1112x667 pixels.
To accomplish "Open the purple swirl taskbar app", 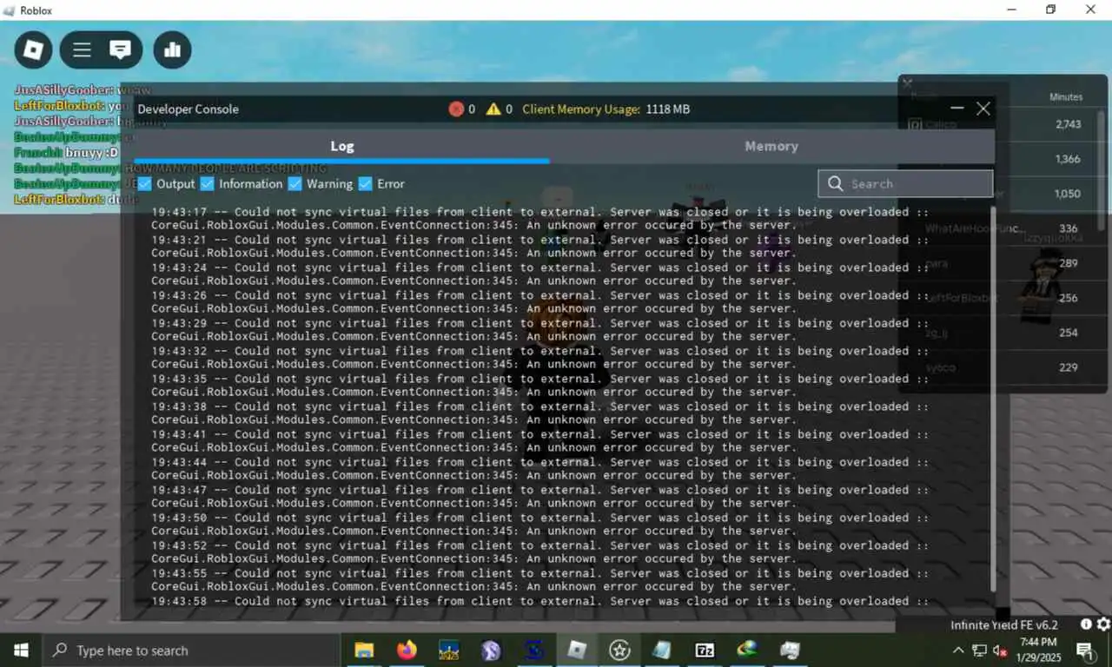I will tap(491, 650).
